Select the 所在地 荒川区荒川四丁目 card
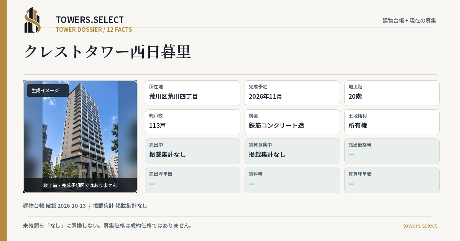The image size is (460, 241). click(x=192, y=93)
